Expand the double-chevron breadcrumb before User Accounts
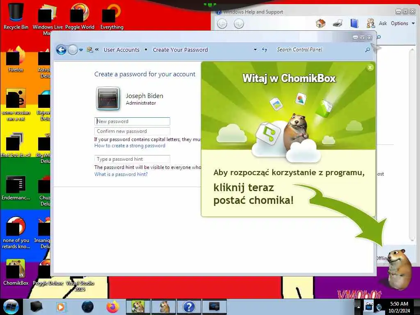This screenshot has width=420, height=315. click(x=97, y=50)
